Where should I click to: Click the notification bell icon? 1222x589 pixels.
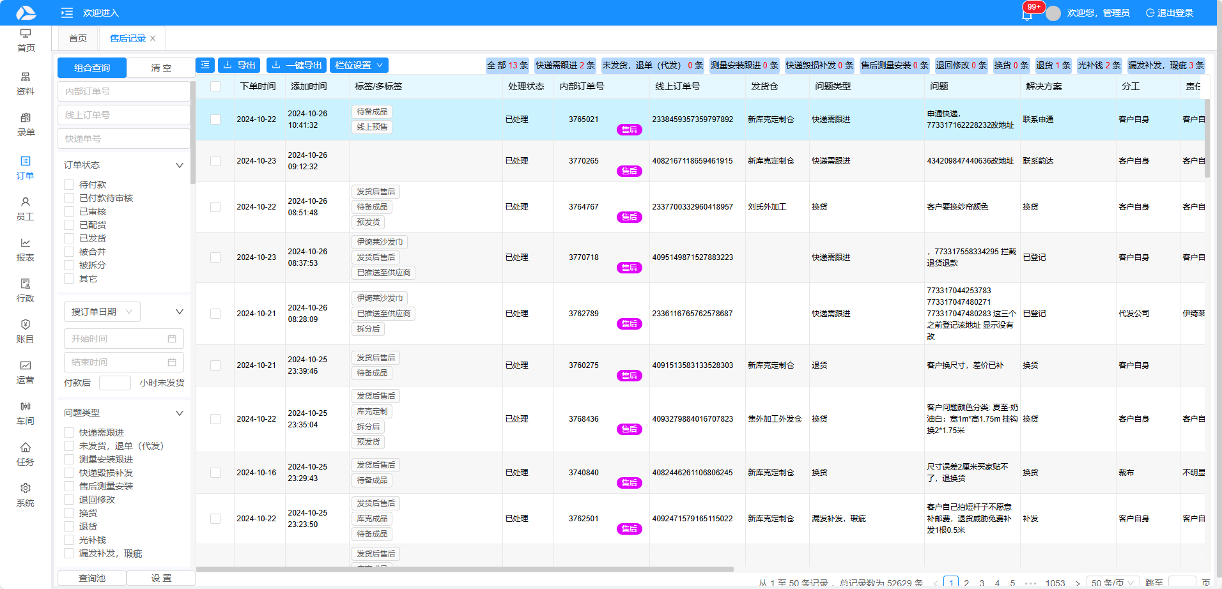click(1027, 14)
